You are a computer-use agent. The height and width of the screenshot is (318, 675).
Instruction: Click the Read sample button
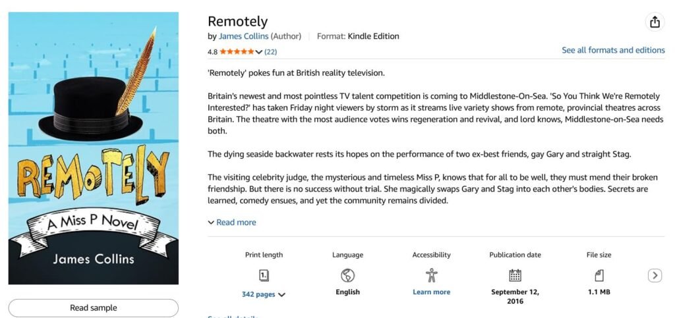pos(94,307)
